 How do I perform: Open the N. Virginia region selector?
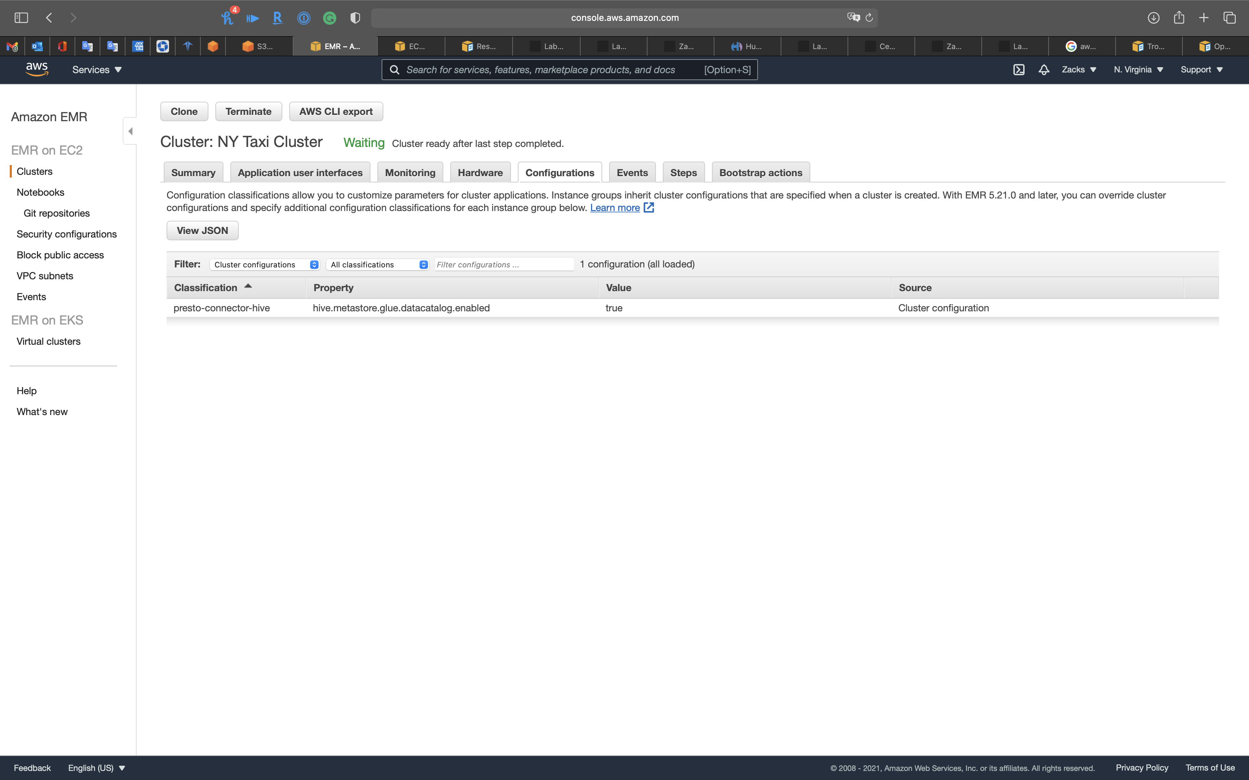click(x=1138, y=70)
